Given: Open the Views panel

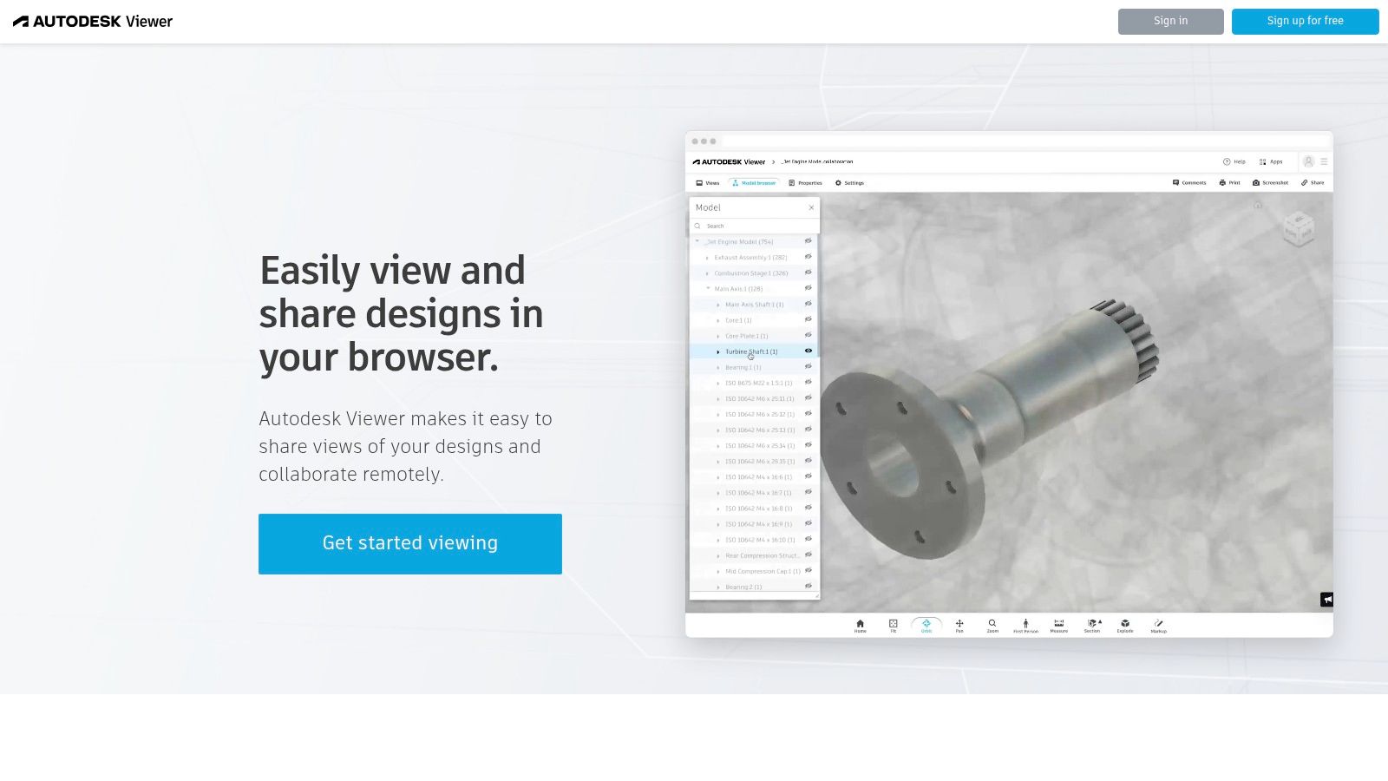Looking at the screenshot, I should coord(706,182).
